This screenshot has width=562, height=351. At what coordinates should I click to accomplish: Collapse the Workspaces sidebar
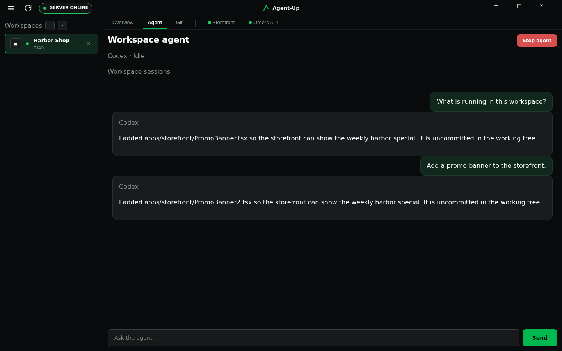point(62,26)
